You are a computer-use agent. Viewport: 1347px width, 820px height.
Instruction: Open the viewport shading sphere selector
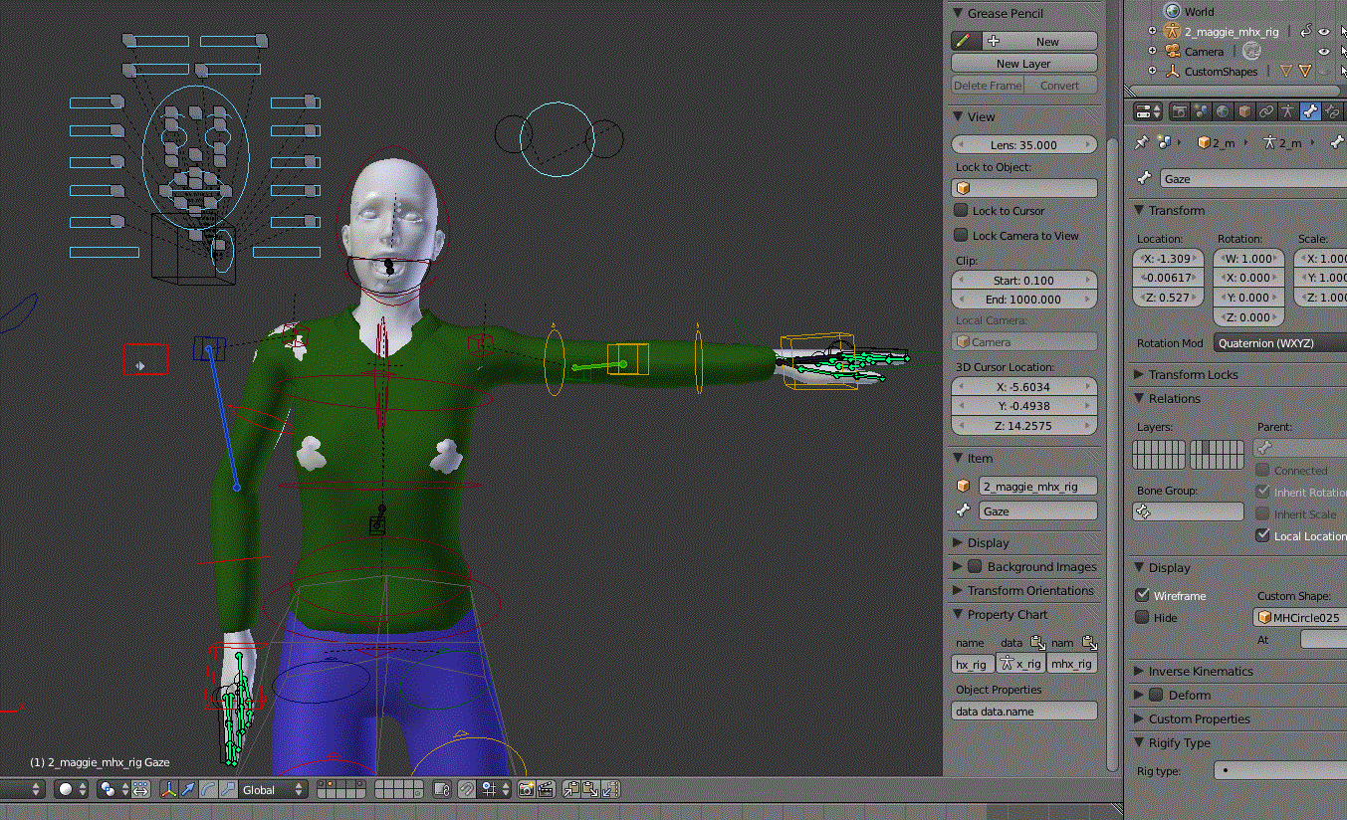(73, 790)
